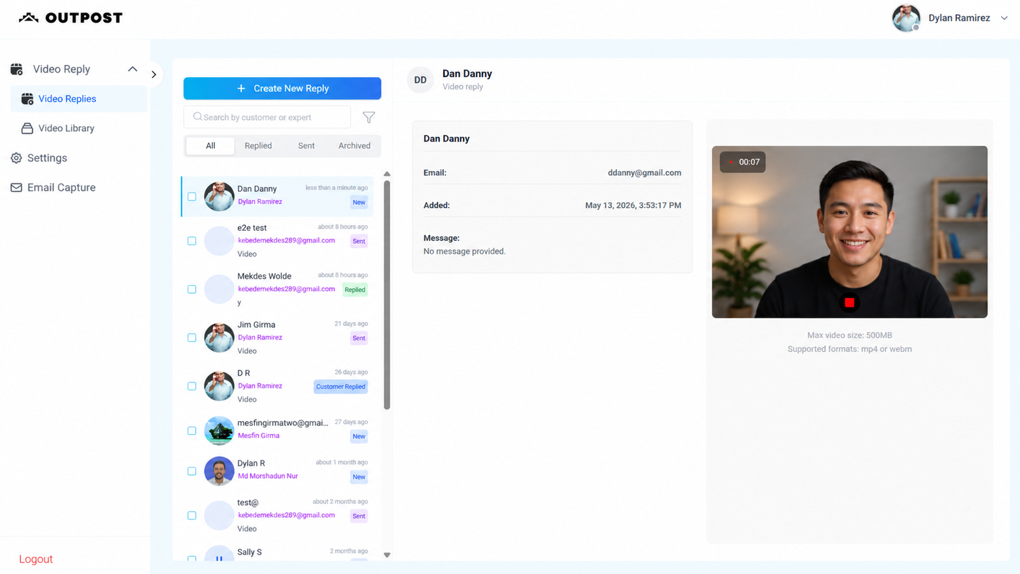This screenshot has width=1020, height=574.
Task: Click the Outpost logo
Action: pyautogui.click(x=70, y=18)
